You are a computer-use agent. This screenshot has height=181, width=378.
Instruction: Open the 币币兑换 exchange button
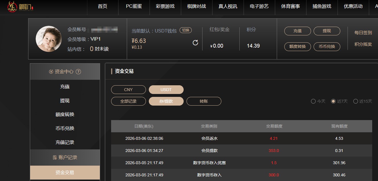coord(327,47)
